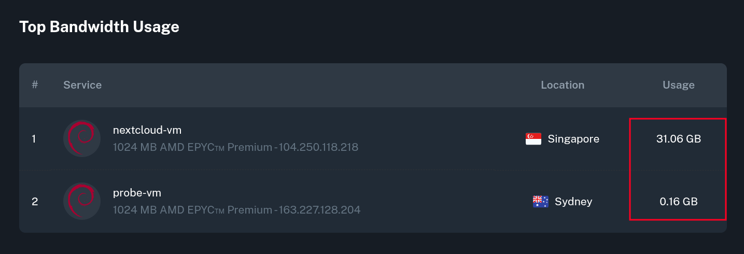Click the Debian logo for probe-vm
Viewport: 744px width, 254px height.
(x=82, y=201)
